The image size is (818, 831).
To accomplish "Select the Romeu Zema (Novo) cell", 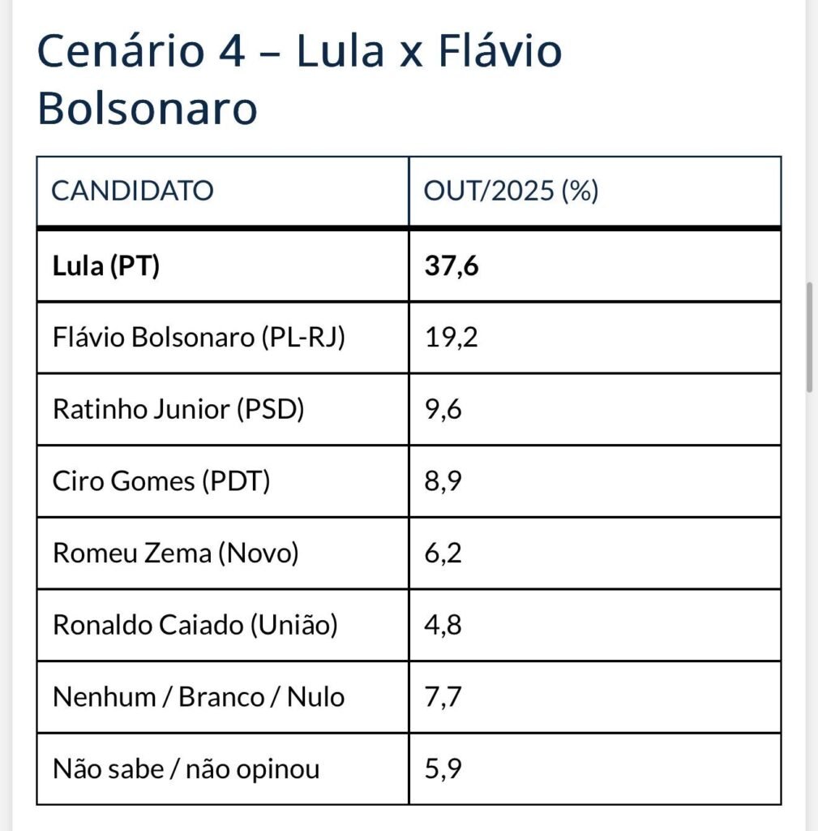I will point(176,553).
